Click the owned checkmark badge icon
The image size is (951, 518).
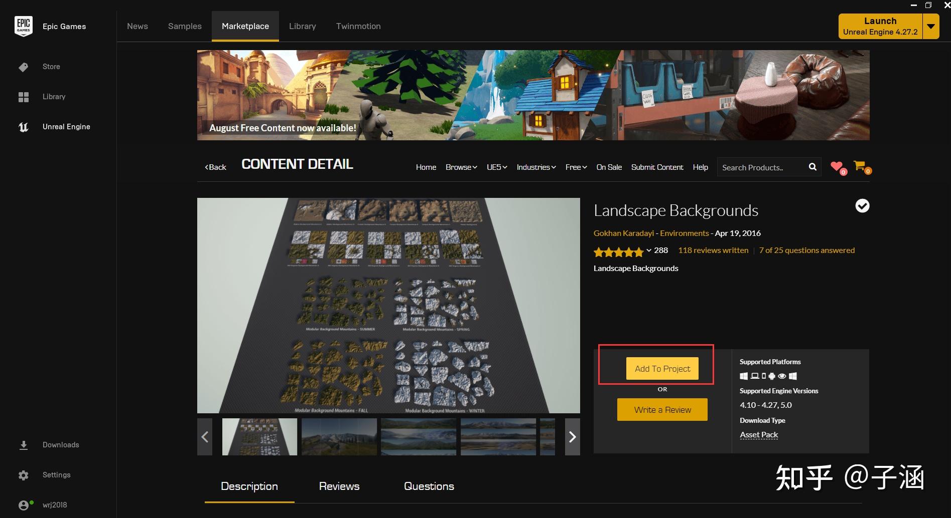pyautogui.click(x=862, y=206)
